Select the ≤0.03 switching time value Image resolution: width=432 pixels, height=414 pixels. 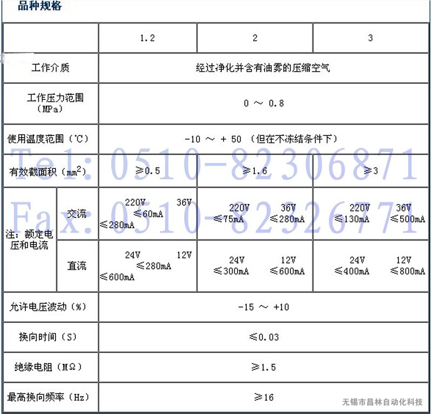(x=264, y=337)
